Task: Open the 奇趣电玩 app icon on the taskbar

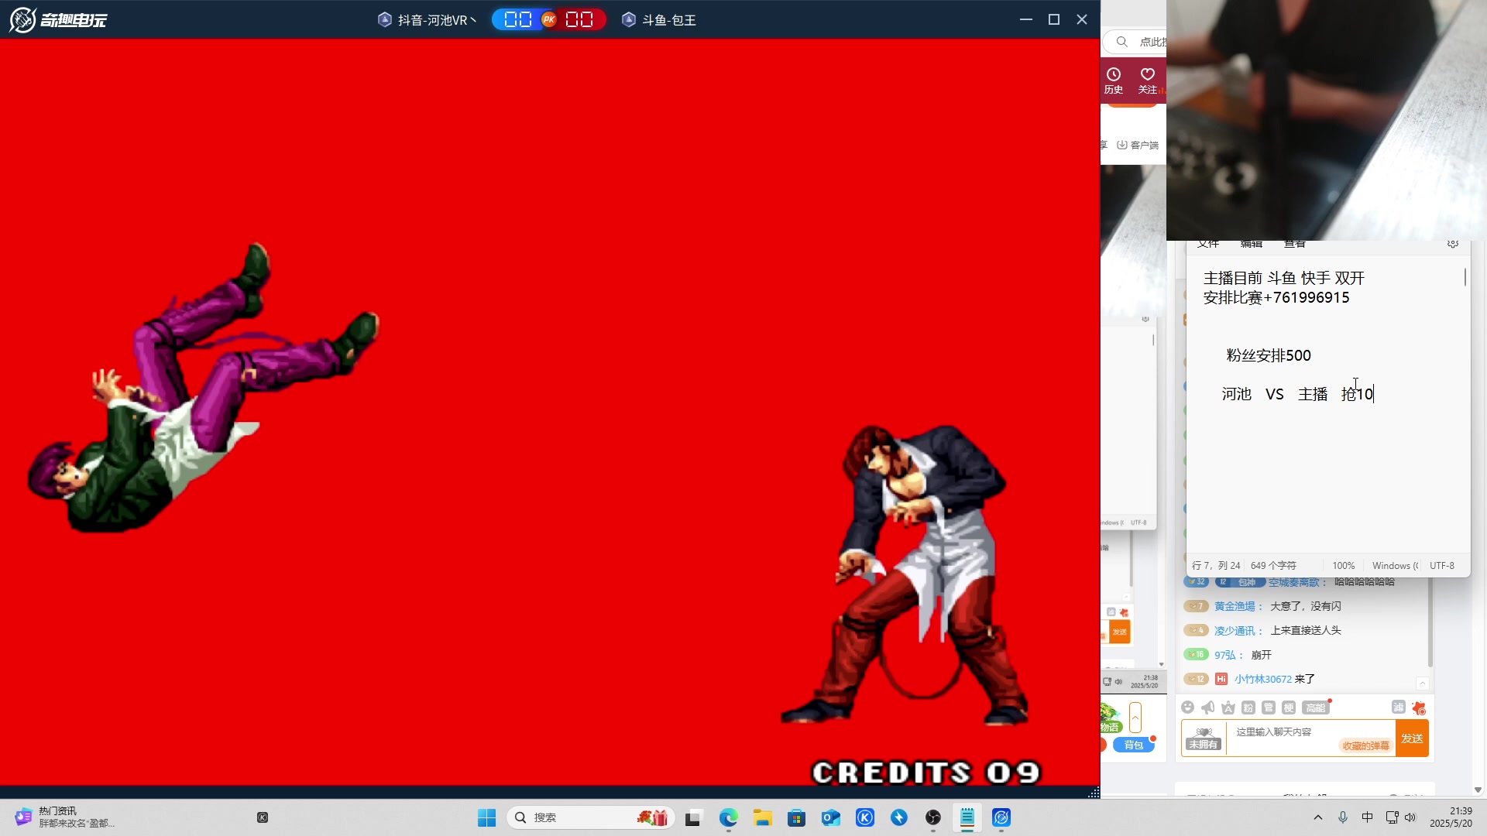Action: pos(1001,817)
